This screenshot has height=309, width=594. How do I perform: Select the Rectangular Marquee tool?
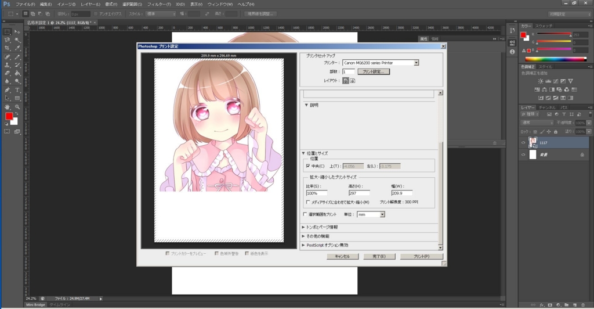(x=7, y=32)
